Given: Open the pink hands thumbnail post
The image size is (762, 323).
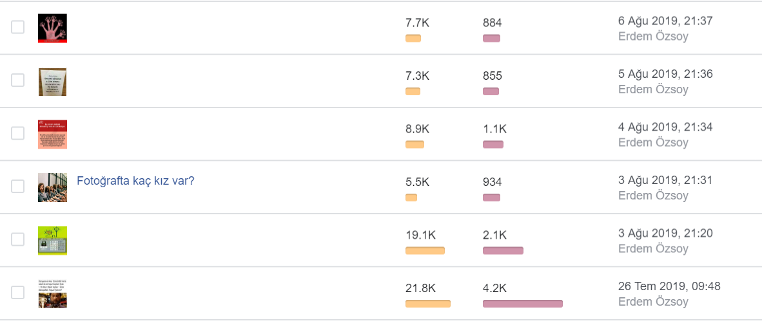Looking at the screenshot, I should (x=52, y=28).
